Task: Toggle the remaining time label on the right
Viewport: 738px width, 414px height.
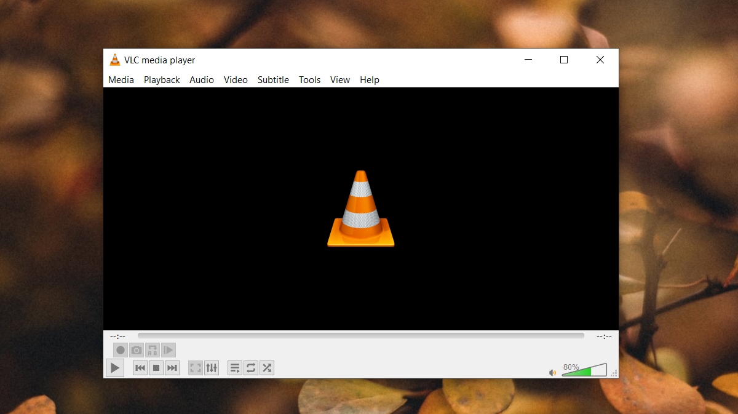Action: pos(604,336)
